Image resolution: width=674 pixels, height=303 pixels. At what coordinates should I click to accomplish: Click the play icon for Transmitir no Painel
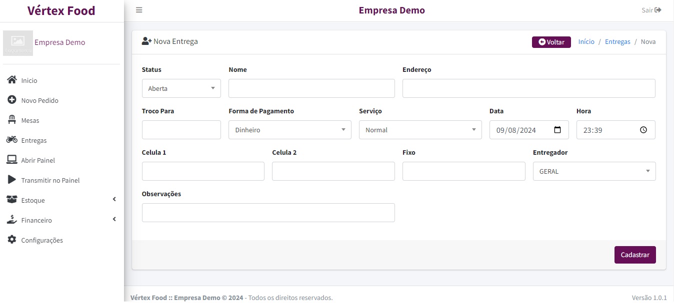[12, 180]
